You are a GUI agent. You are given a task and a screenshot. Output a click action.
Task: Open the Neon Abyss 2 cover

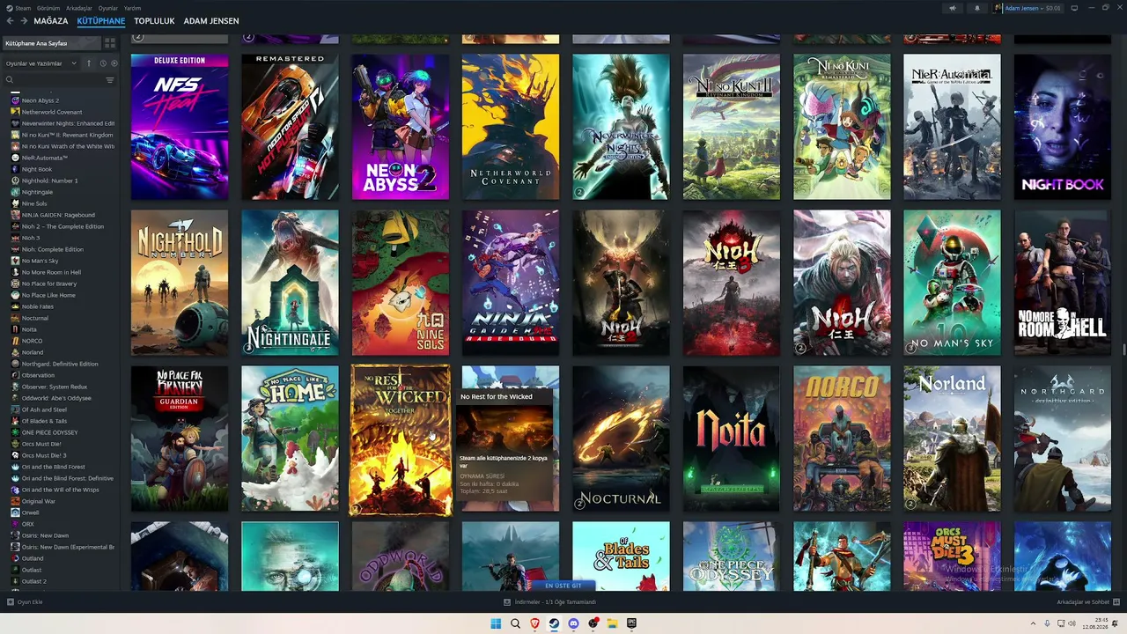pos(401,127)
